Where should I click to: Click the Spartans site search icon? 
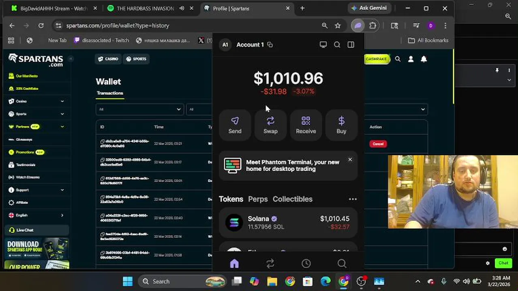pos(398,59)
